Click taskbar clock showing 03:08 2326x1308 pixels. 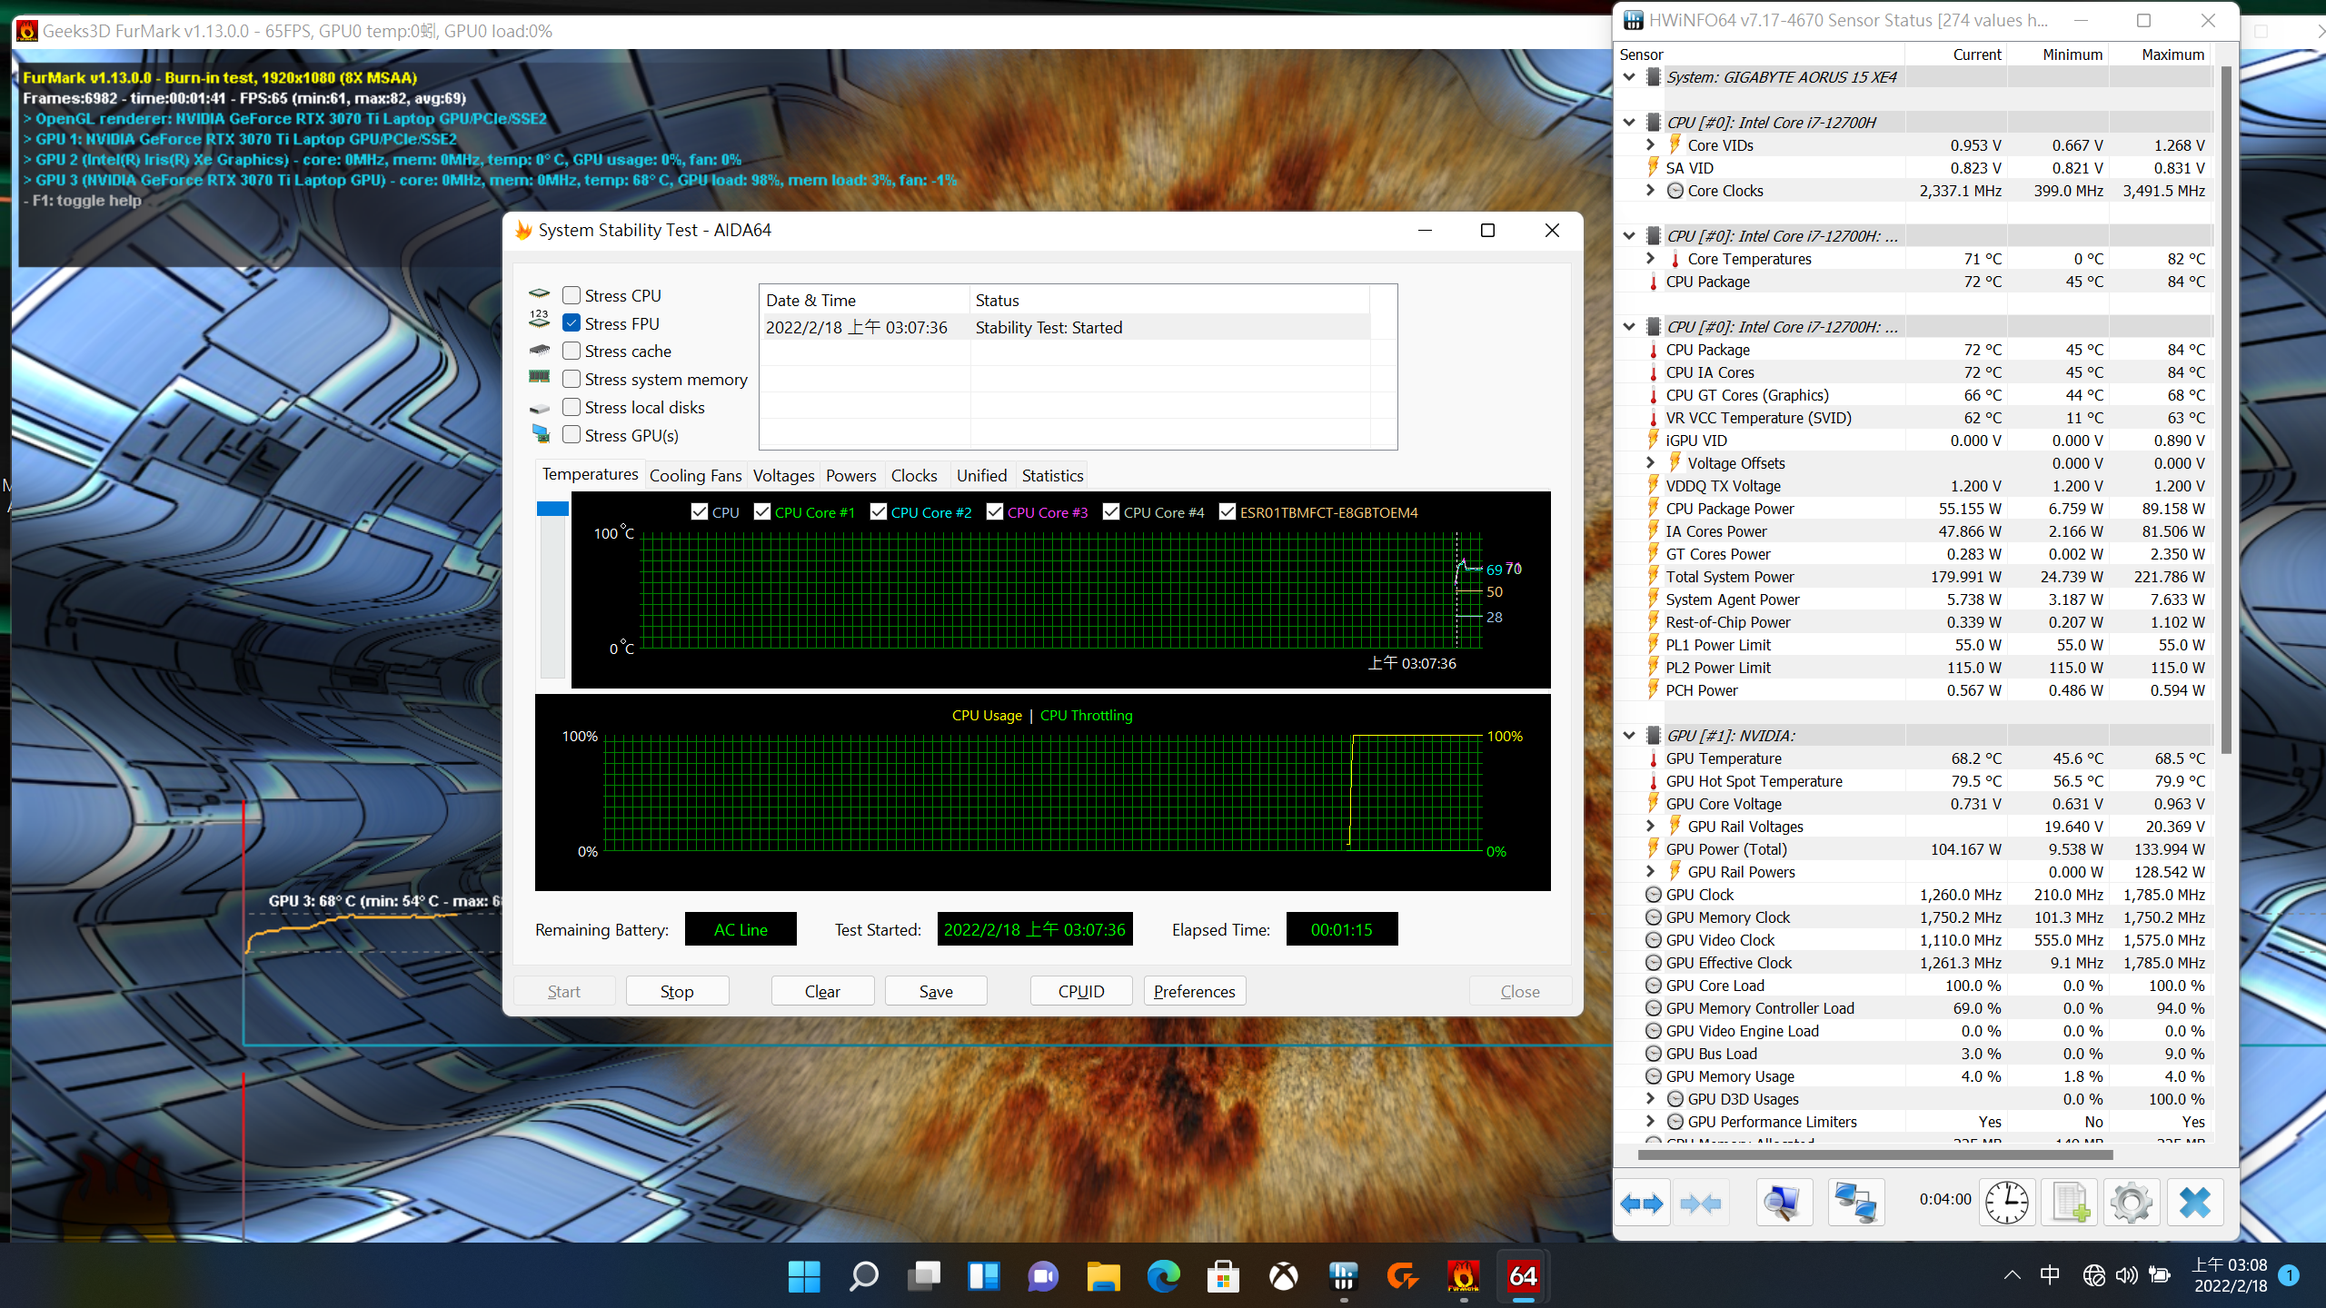[x=2231, y=1275]
